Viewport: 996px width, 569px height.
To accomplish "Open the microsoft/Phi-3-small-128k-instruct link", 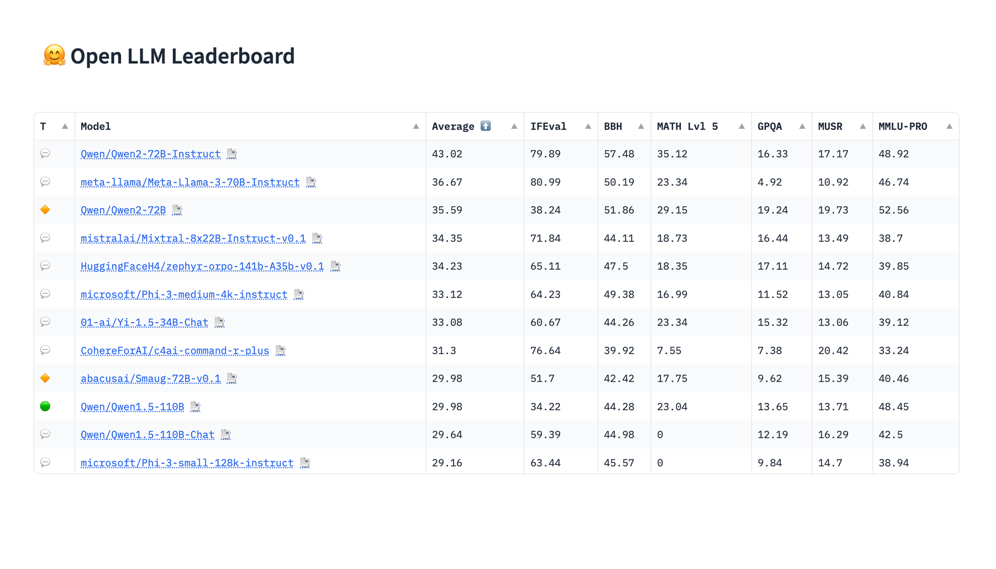I will (187, 463).
